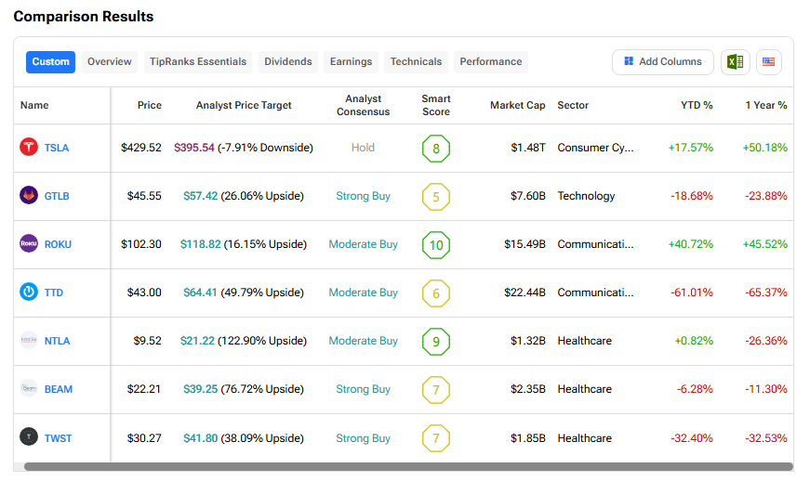Click the BEAM company logo icon
Image resolution: width=810 pixels, height=481 pixels.
(x=29, y=389)
